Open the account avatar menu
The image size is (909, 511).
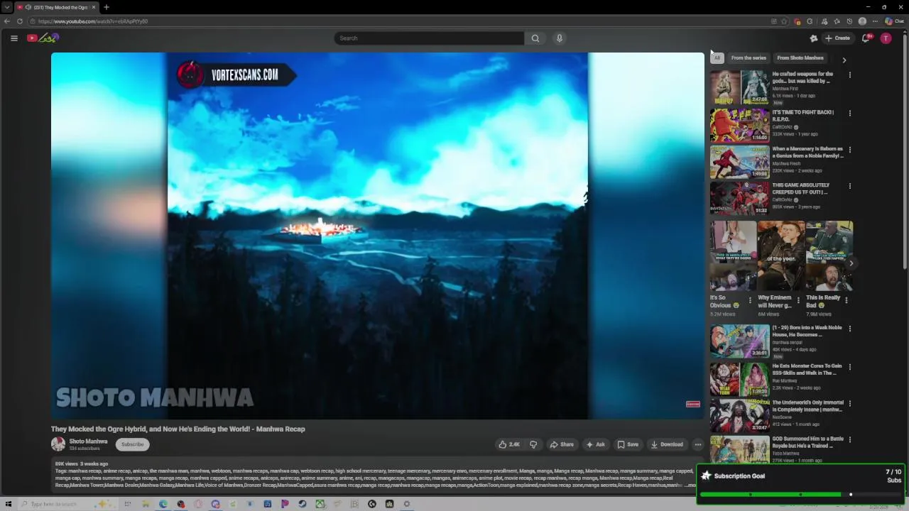[886, 38]
